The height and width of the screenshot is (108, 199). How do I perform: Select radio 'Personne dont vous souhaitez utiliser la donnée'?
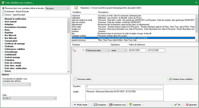coord(3,8)
